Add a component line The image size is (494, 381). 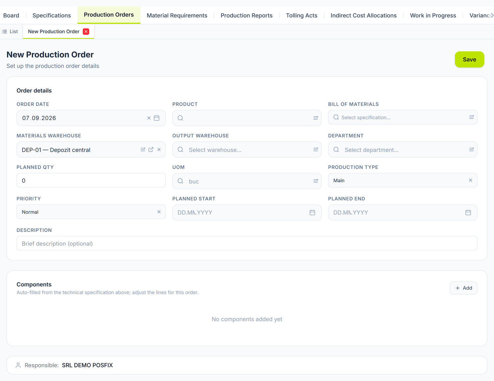pos(463,288)
